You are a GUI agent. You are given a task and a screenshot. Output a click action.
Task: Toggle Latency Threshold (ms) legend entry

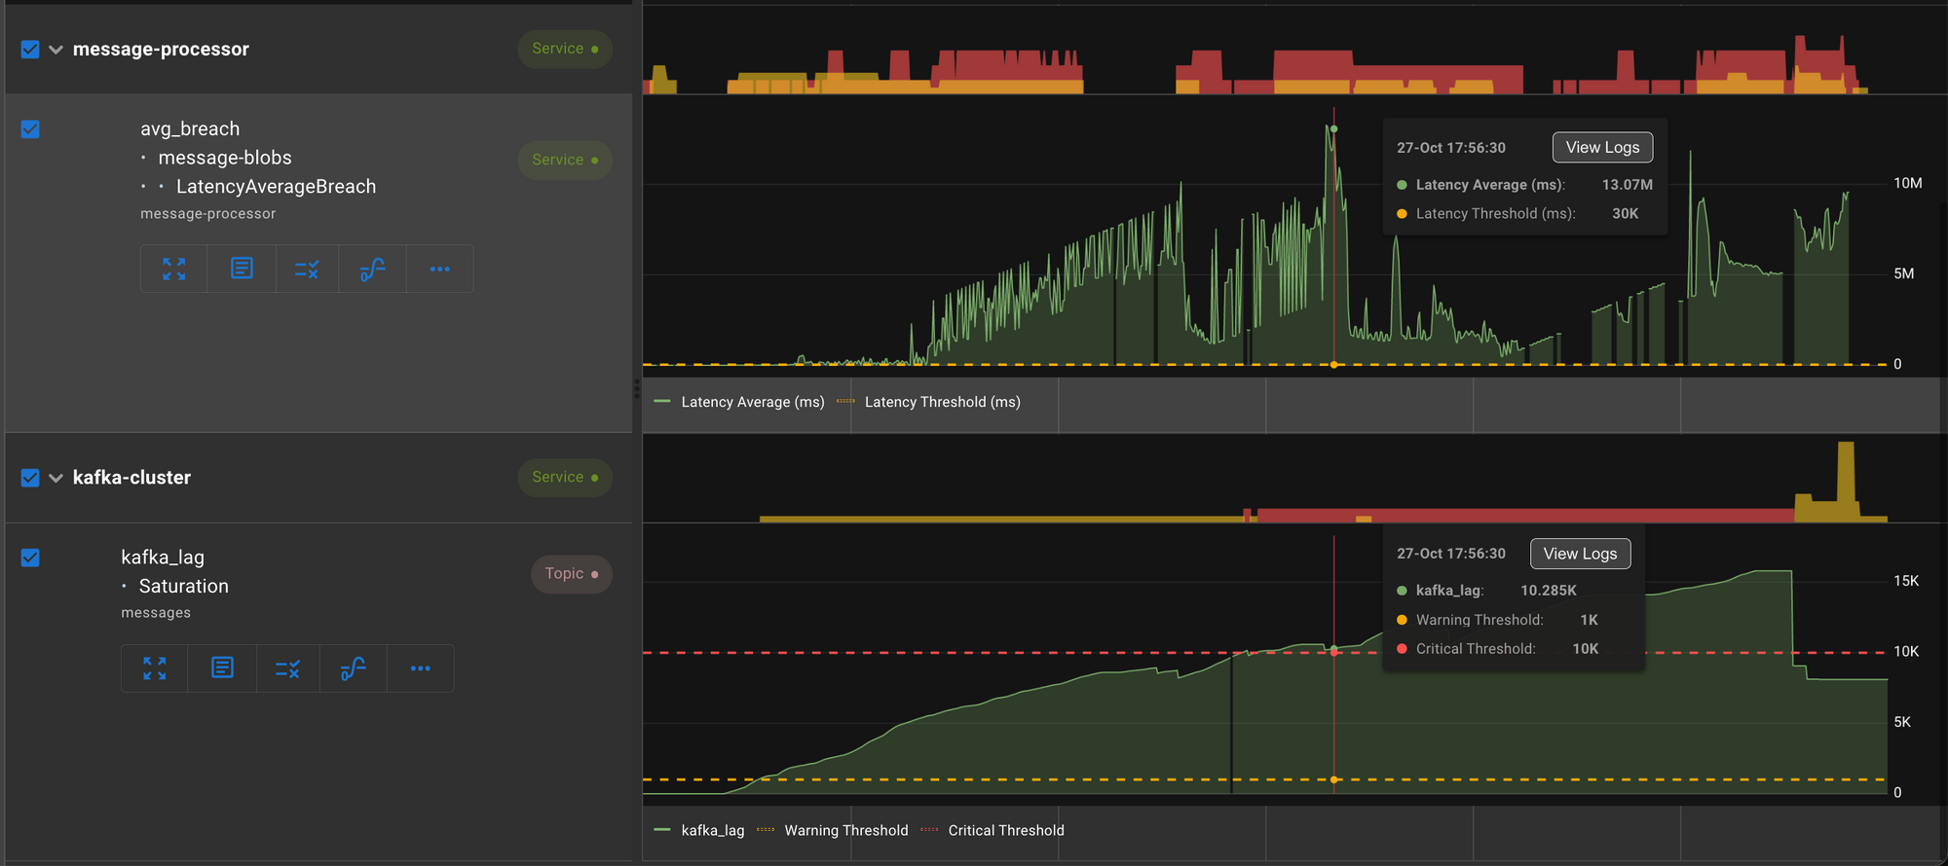pos(941,402)
